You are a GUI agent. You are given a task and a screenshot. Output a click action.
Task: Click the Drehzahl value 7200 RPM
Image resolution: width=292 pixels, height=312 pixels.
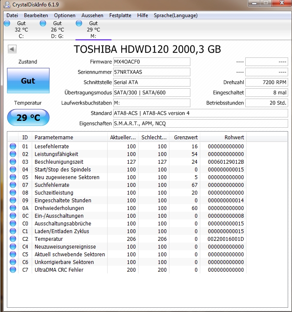coord(267,82)
